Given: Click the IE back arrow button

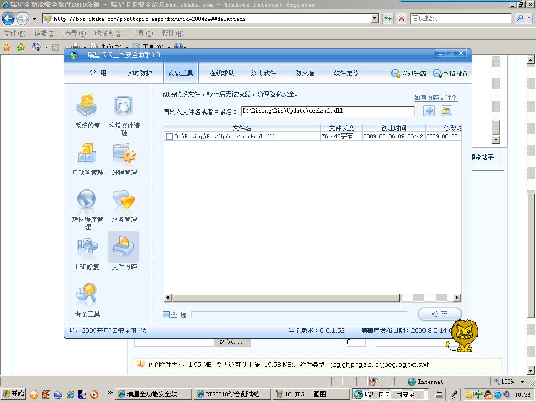Looking at the screenshot, I should 8,18.
